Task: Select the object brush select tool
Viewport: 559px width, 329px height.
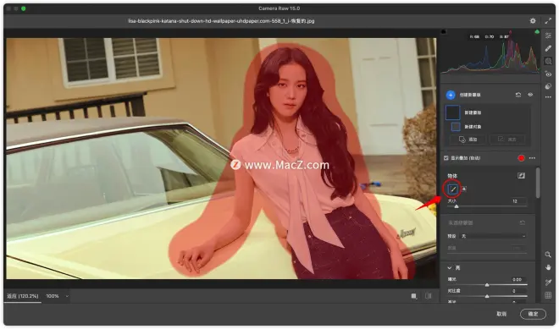Action: pos(453,189)
